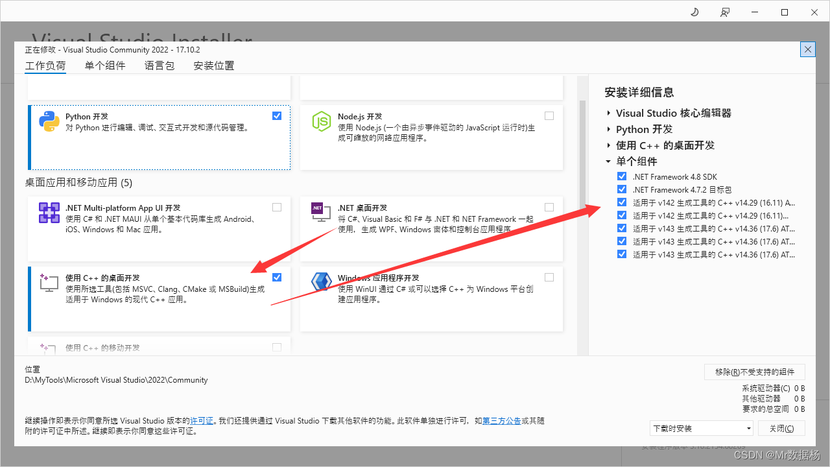Select the Python 开发 workload card
The image size is (830, 467).
click(160, 138)
